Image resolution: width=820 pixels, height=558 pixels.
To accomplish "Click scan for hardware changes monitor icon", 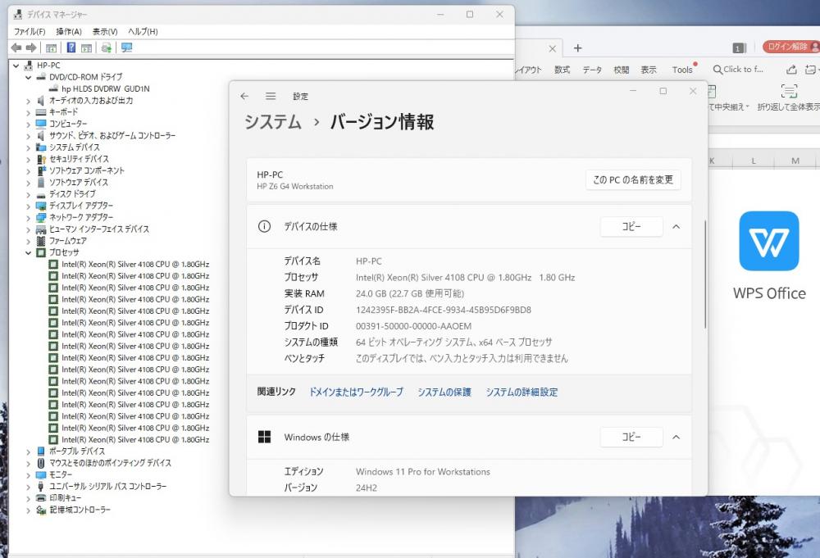I will tap(126, 48).
